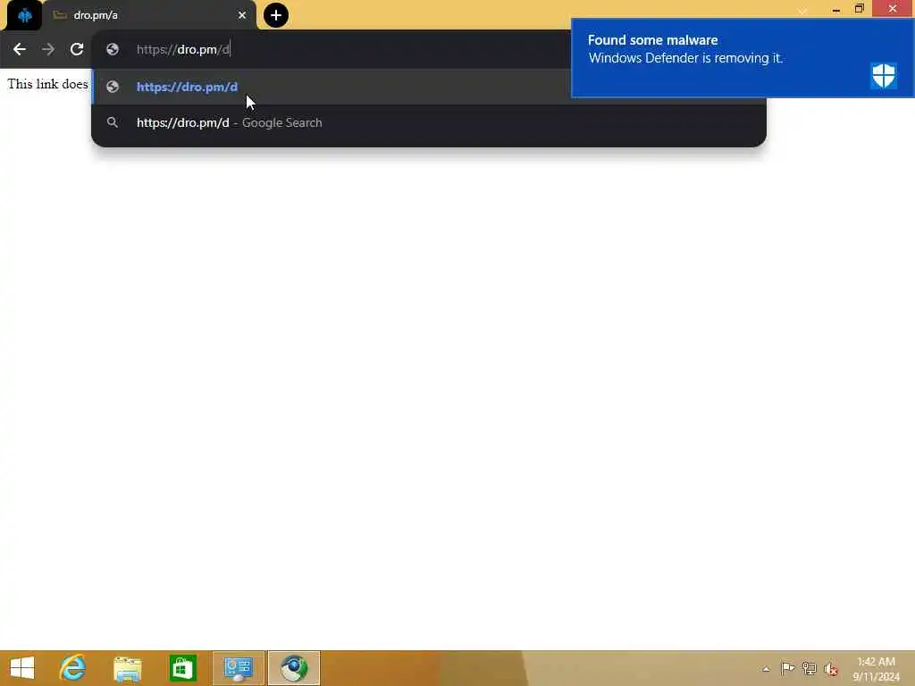Launch Internet Explorer from taskbar

73,668
